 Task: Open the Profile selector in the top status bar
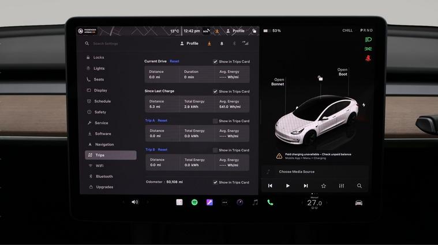(x=235, y=31)
